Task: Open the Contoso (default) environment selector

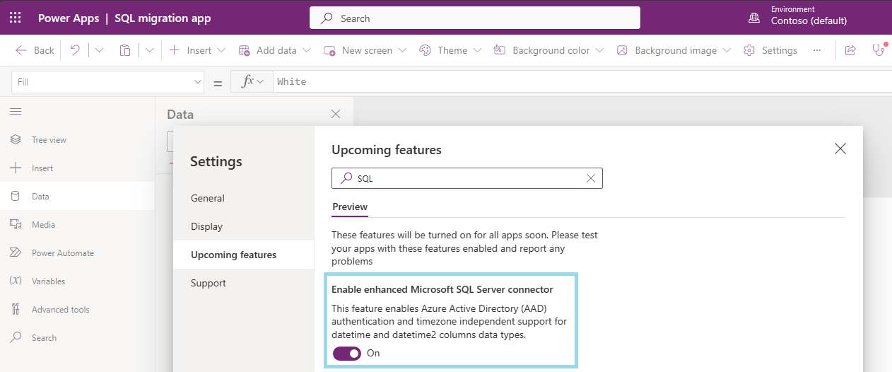Action: point(809,21)
